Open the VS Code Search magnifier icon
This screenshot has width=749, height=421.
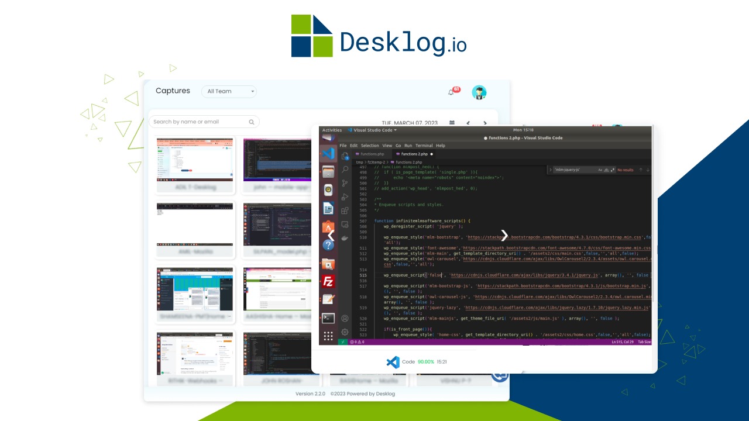click(345, 170)
